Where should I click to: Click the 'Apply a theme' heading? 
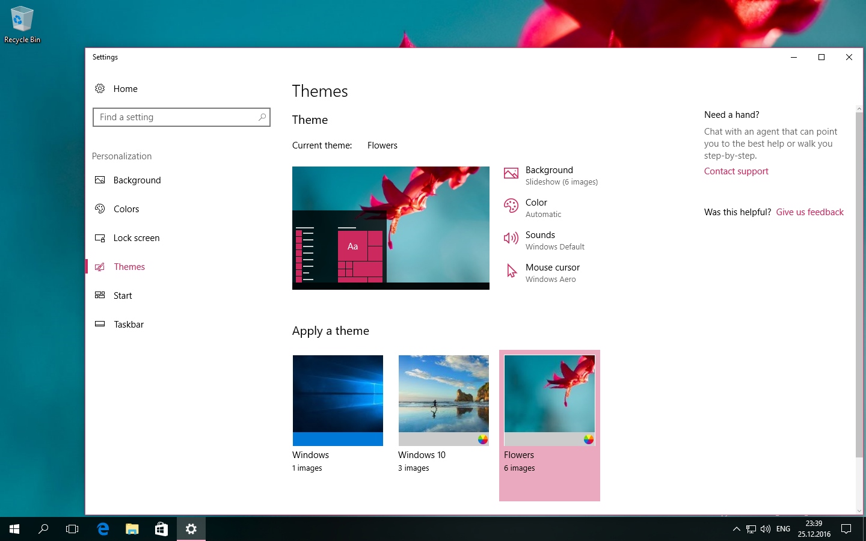331,331
